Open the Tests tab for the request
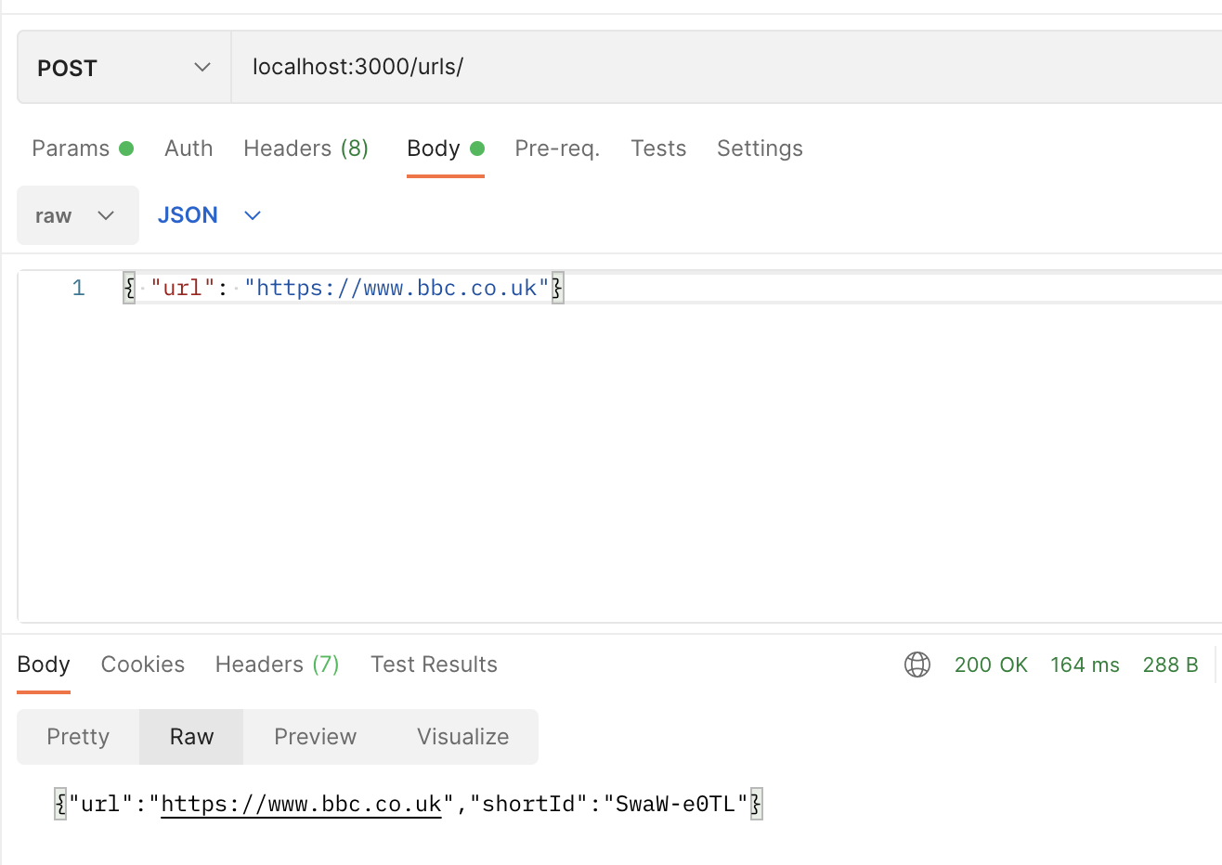The image size is (1222, 865). click(x=658, y=148)
